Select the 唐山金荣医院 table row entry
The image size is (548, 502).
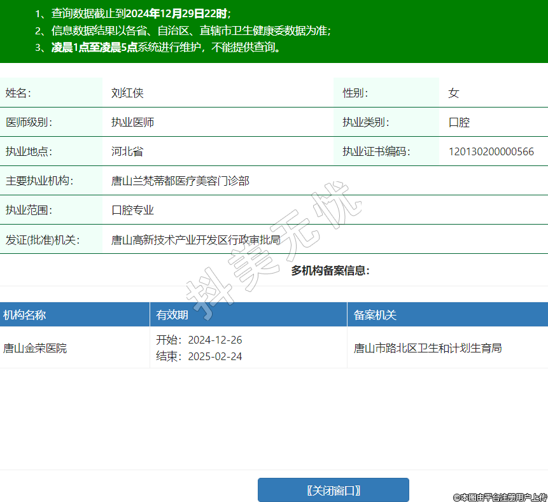click(35, 348)
